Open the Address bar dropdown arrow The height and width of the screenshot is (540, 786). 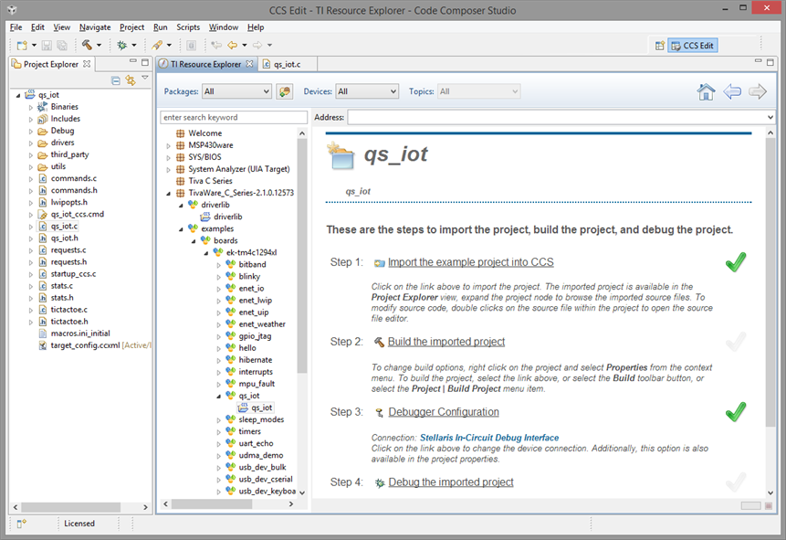pos(770,118)
